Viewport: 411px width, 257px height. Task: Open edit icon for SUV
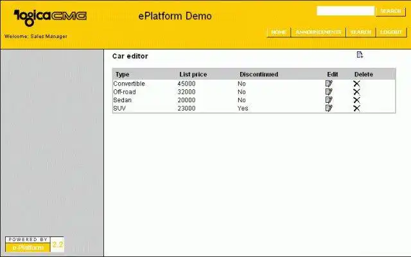329,108
